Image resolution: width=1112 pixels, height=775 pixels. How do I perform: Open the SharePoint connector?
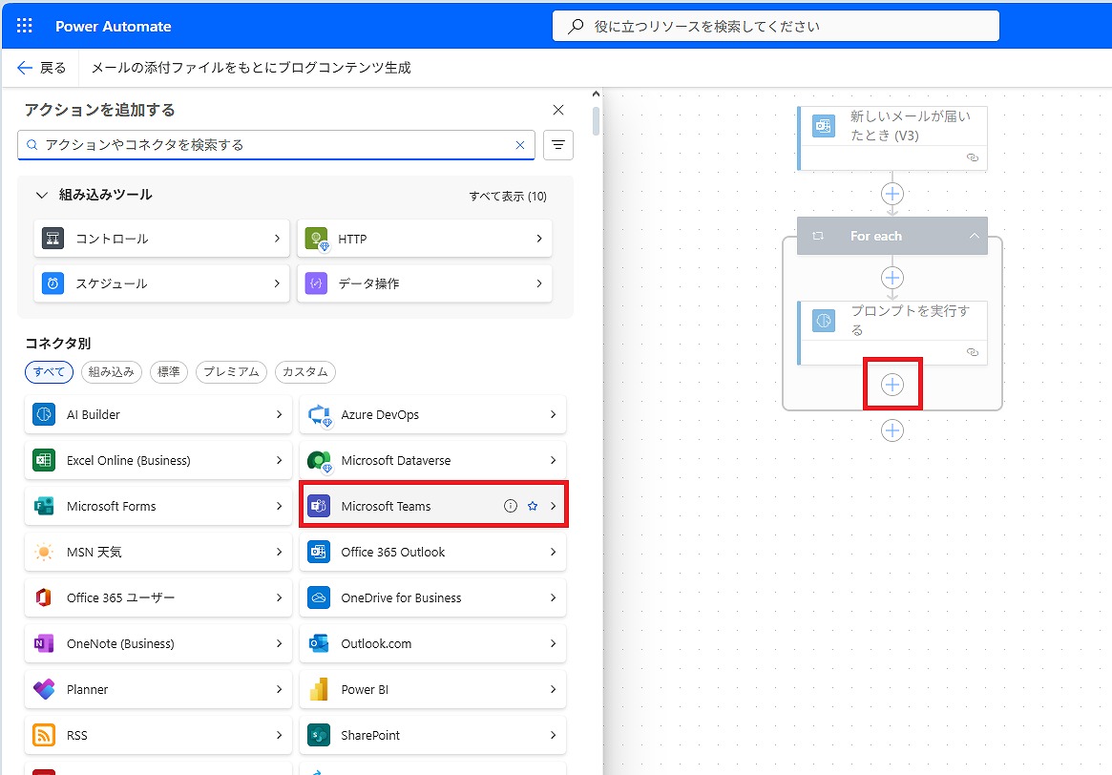click(432, 735)
